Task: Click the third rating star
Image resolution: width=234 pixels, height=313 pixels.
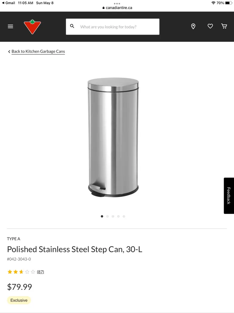Action: [x=21, y=272]
